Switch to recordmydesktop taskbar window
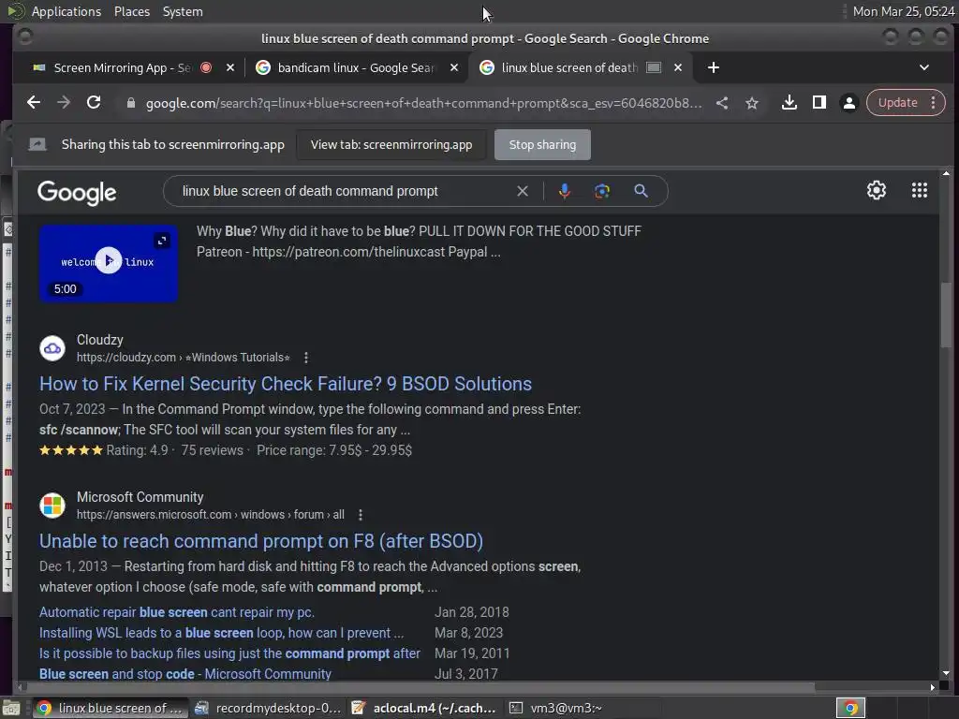Screen dimensions: 959x719 point(267,708)
